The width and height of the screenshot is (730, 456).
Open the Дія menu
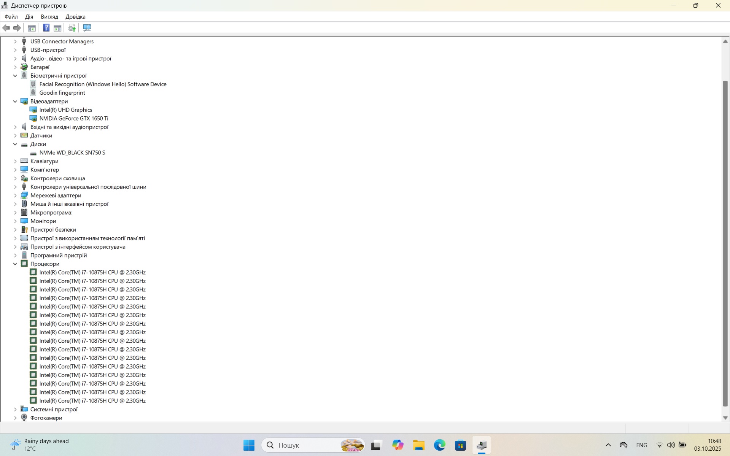pyautogui.click(x=29, y=17)
